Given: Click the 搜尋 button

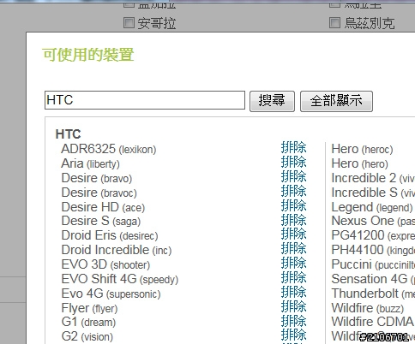Looking at the screenshot, I should pos(272,101).
